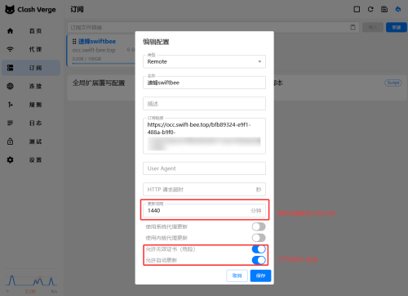The image size is (408, 296).
Task: Click the drag handle on 速蜂swiftbee card
Action: coord(74,42)
